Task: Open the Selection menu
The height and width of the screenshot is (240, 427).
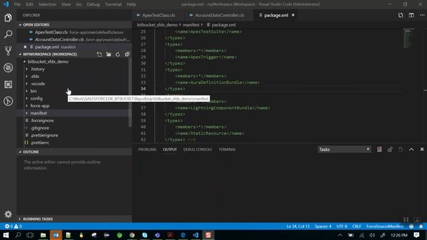Action: 47,5
